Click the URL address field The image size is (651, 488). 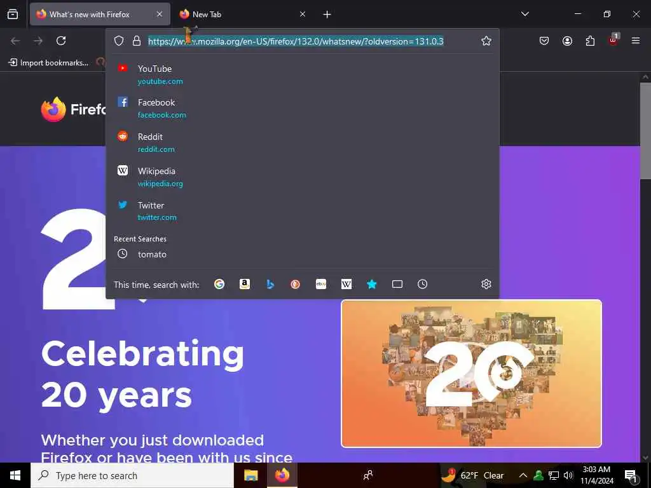tap(296, 41)
